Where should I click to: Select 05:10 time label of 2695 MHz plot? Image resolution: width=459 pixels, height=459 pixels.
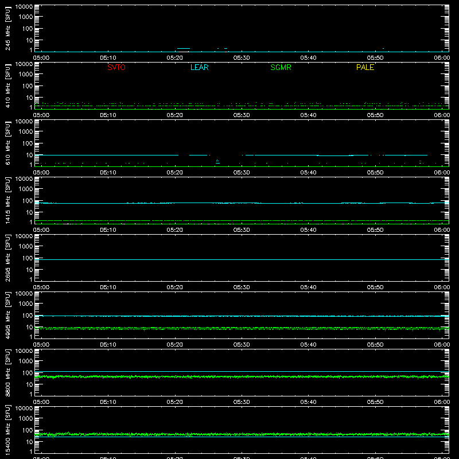108,287
